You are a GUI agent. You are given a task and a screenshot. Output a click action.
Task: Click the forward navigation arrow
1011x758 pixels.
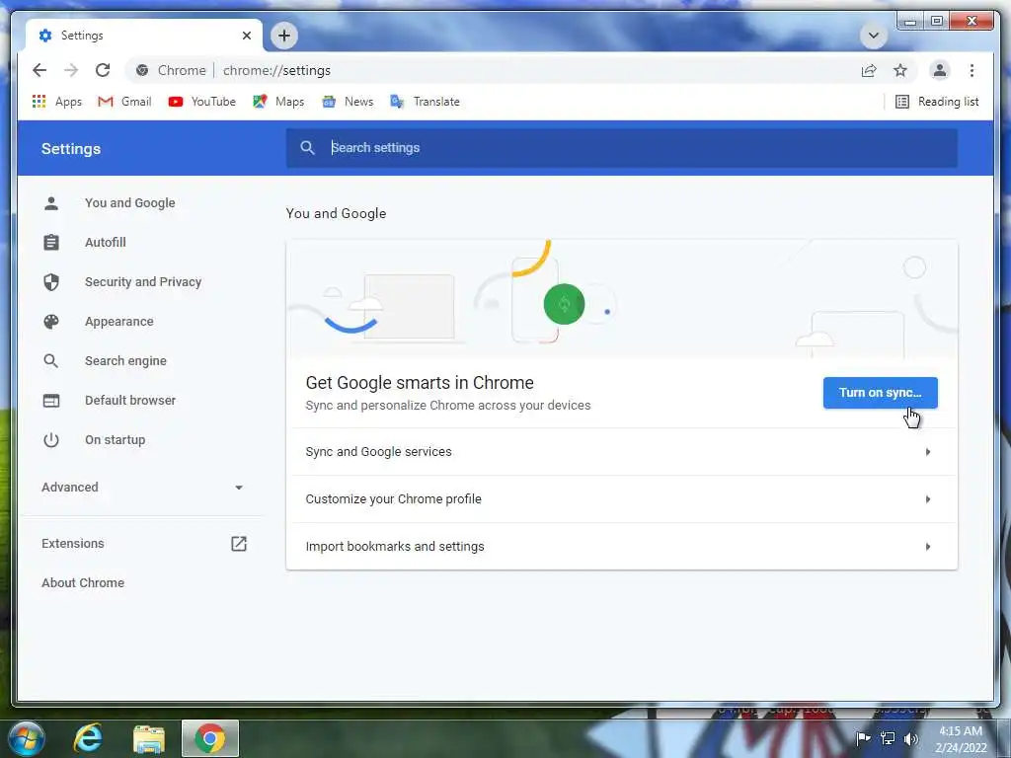click(71, 70)
